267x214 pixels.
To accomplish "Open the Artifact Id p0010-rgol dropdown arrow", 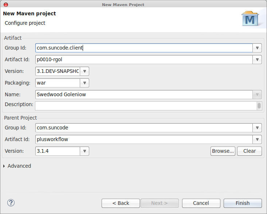I will tap(257, 60).
